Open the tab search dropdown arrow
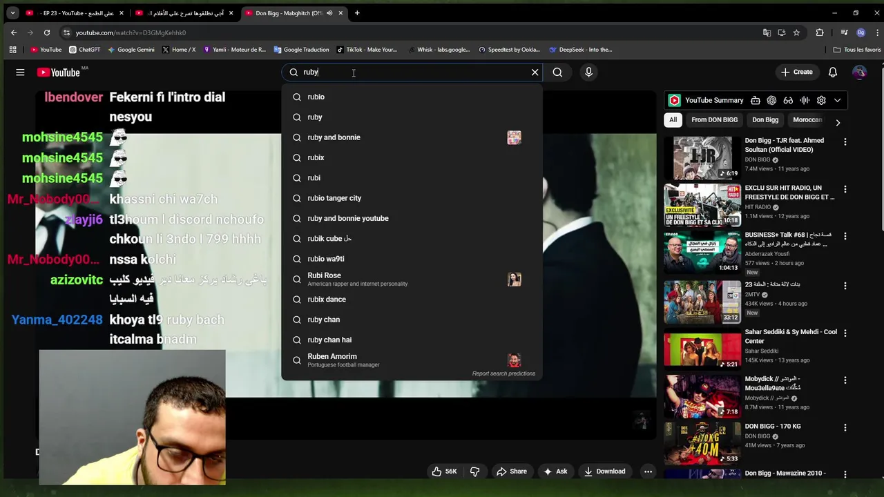This screenshot has width=884, height=497. click(12, 13)
